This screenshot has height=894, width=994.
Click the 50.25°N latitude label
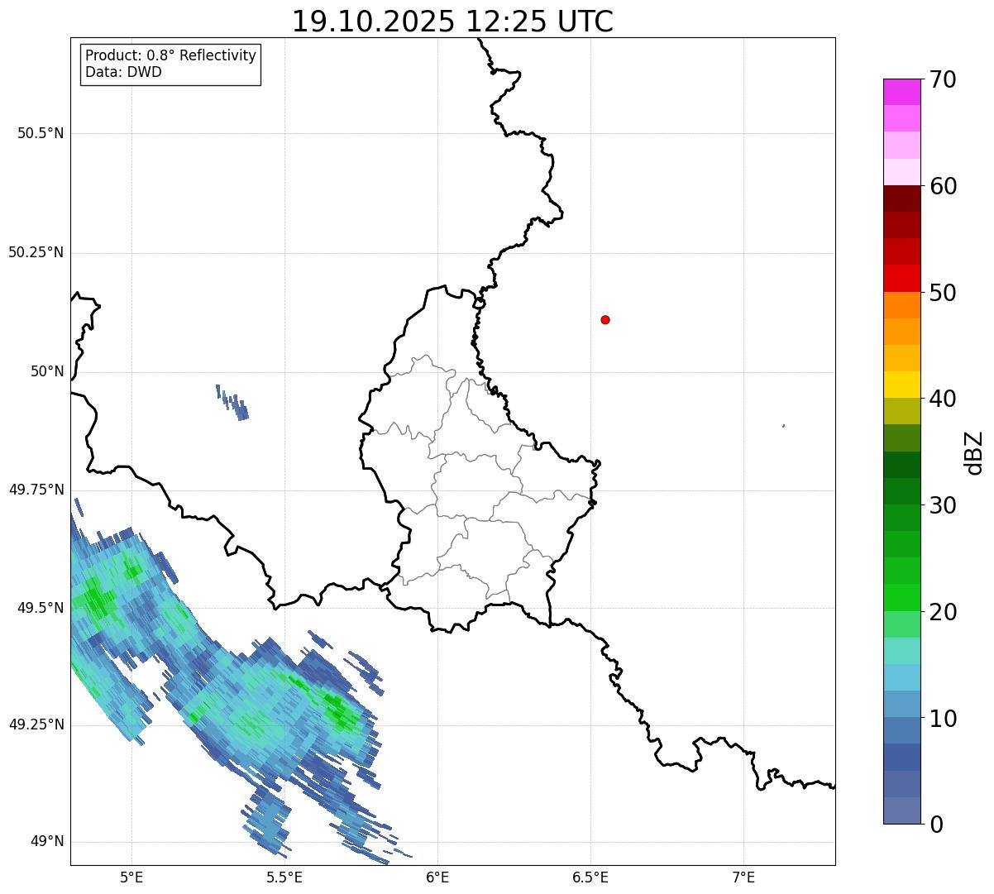36,252
